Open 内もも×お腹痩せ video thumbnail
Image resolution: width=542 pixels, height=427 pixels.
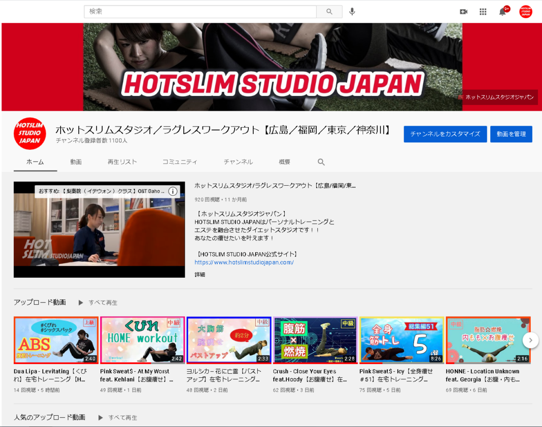(x=488, y=340)
